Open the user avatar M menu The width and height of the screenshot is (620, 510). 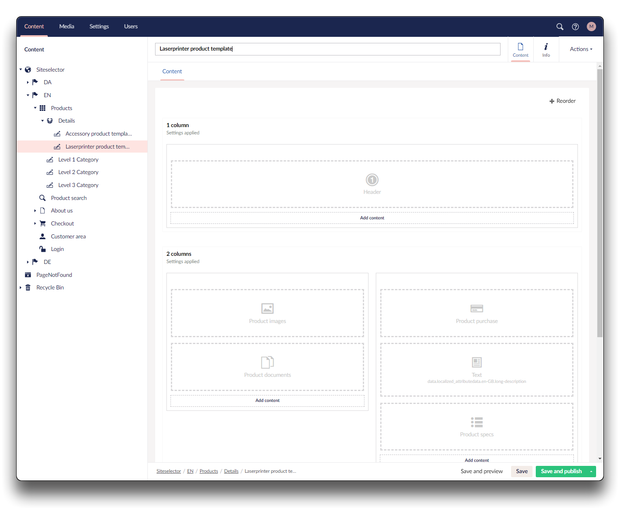coord(591,27)
